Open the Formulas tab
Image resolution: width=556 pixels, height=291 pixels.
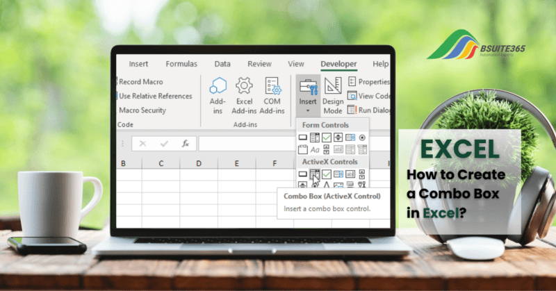(181, 64)
